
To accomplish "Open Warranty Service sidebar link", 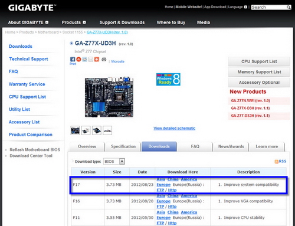I will click(27, 84).
